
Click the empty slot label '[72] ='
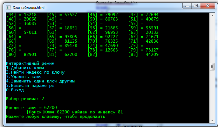14,45
